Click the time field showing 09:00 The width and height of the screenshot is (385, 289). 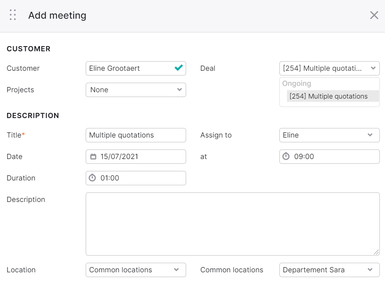pos(330,157)
